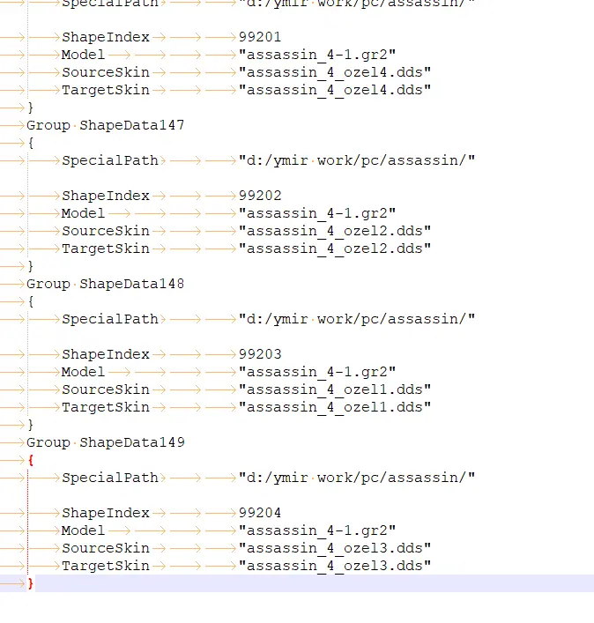Click the SpecialPath value under ShapeData148
This screenshot has height=623, width=594.
[357, 319]
